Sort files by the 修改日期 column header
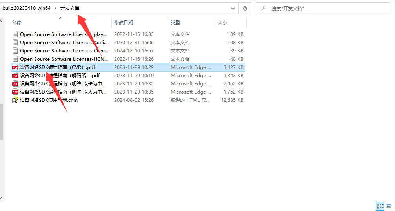The image size is (395, 211). (x=124, y=23)
